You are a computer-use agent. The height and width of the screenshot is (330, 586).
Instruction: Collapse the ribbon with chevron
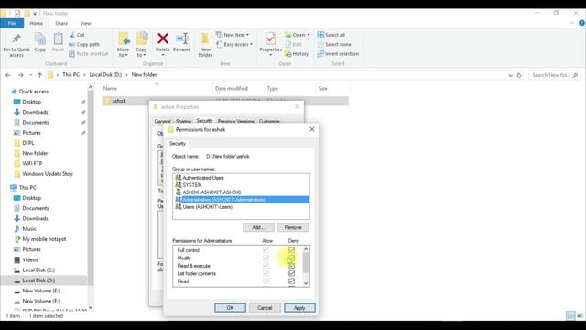[572, 23]
